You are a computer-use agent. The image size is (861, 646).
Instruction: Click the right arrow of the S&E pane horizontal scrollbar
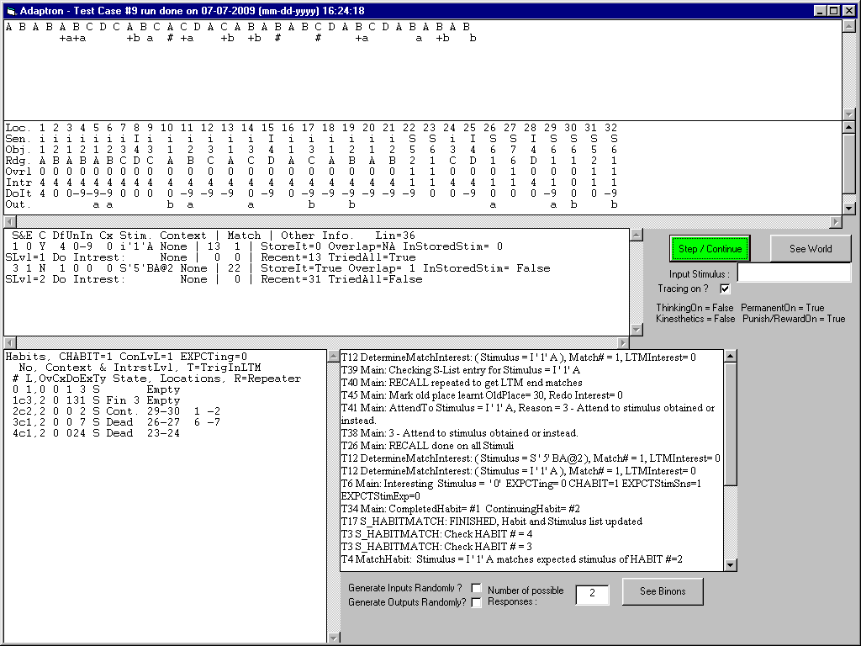[x=623, y=343]
